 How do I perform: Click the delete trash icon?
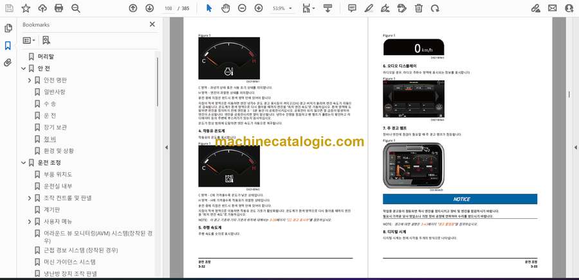[x=418, y=8]
